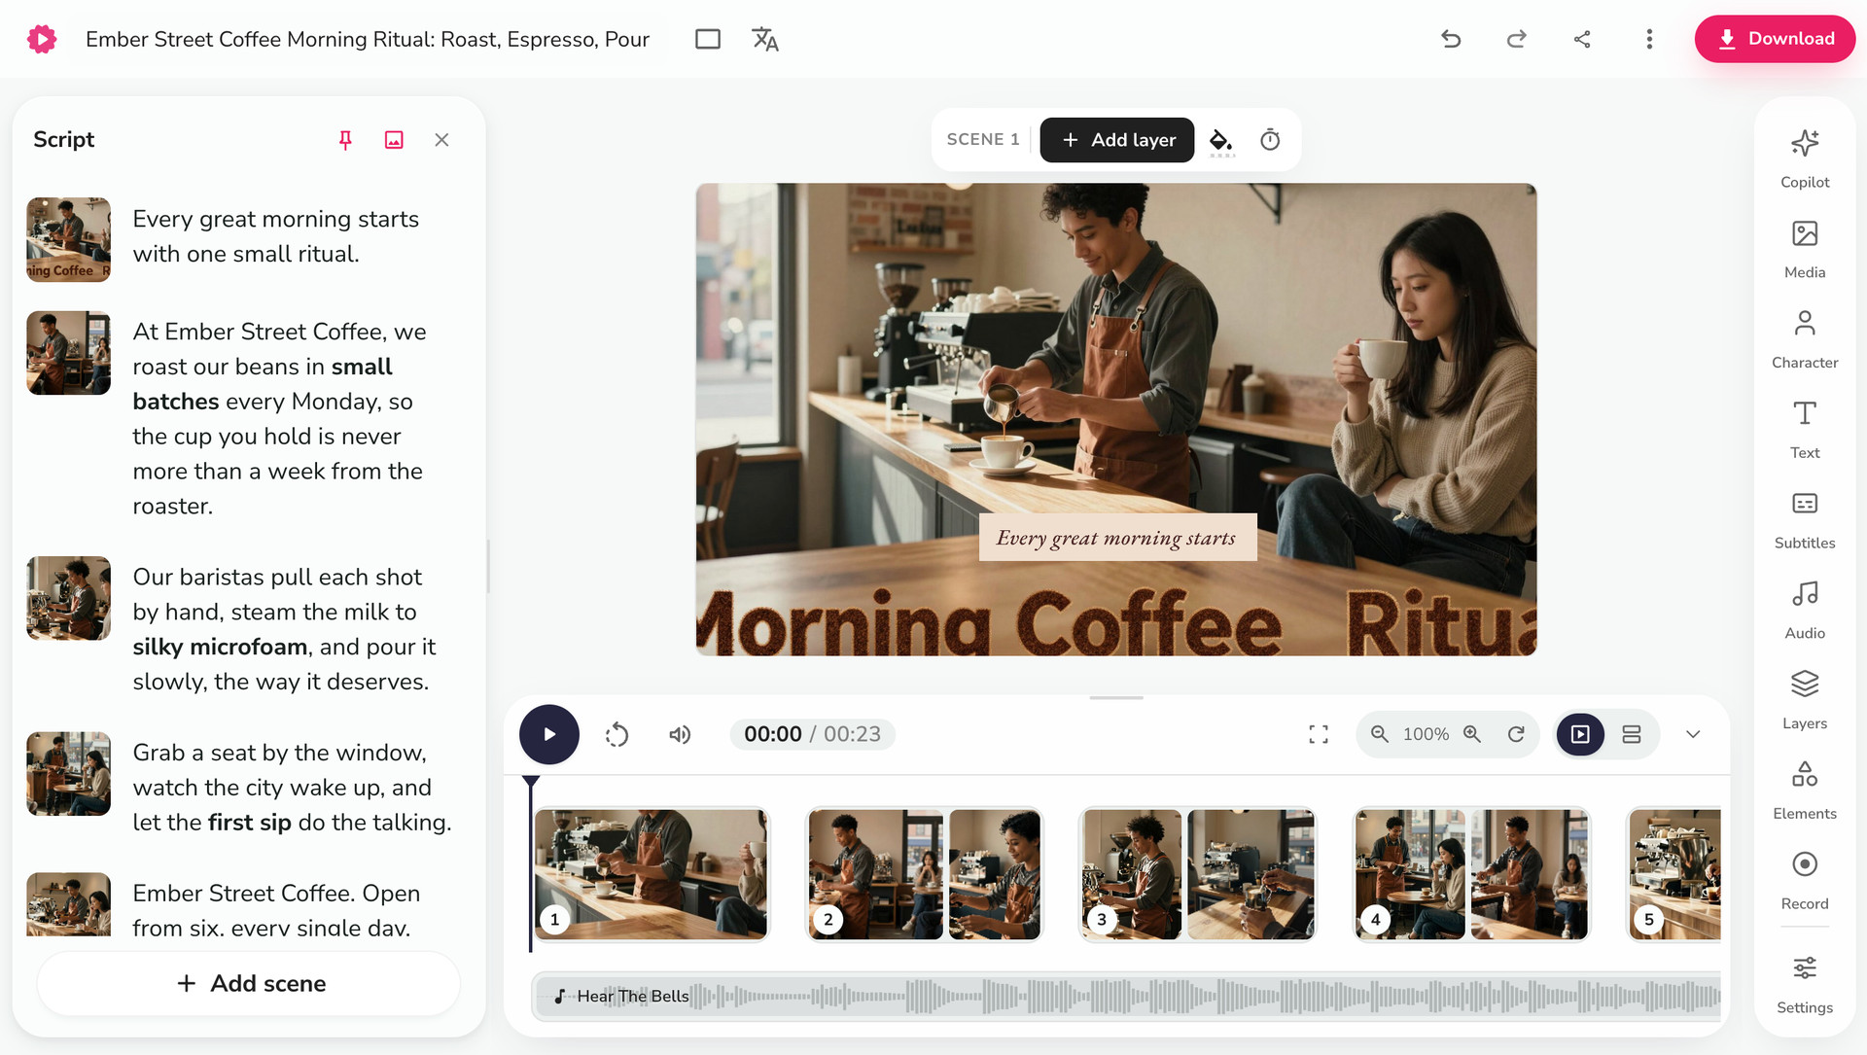Open the Audio panel
This screenshot has height=1055, width=1867.
[1805, 611]
